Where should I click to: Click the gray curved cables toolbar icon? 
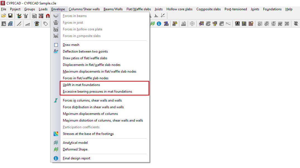(208, 24)
